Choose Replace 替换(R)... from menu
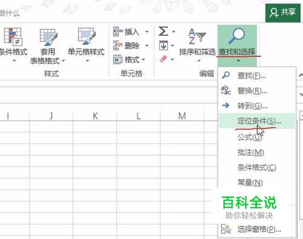Viewport: 303px width, 239px height. [257, 91]
